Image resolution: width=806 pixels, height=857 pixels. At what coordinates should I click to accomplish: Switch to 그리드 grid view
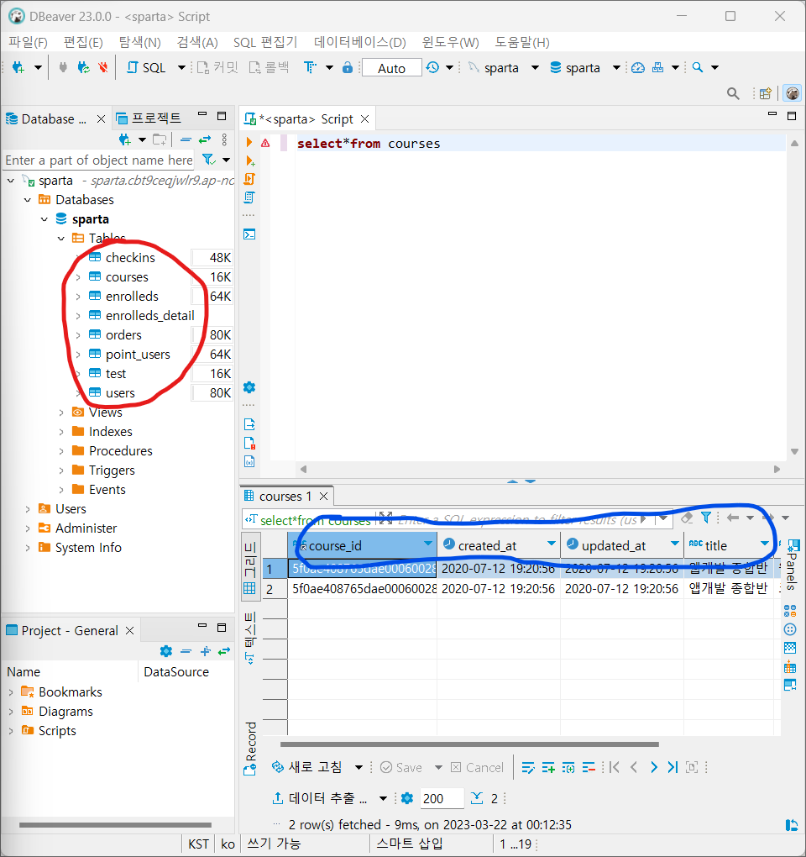(x=249, y=569)
